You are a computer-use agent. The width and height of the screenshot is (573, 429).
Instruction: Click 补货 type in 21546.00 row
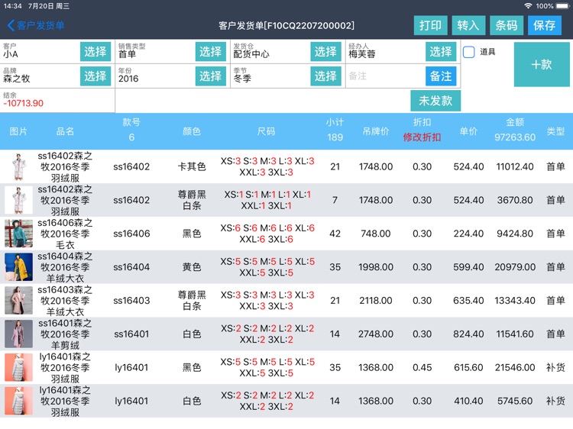[x=555, y=368]
